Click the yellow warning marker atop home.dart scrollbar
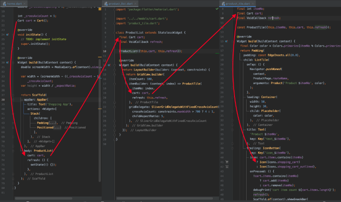Image resolution: width=341 pixels, height=202 pixels. pyautogui.click(x=100, y=9)
